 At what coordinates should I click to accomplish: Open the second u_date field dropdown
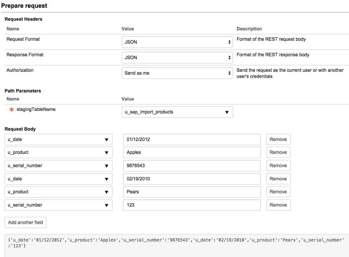[107, 179]
